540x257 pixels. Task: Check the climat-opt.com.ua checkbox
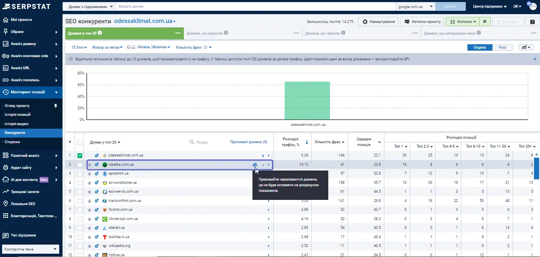tap(80, 219)
